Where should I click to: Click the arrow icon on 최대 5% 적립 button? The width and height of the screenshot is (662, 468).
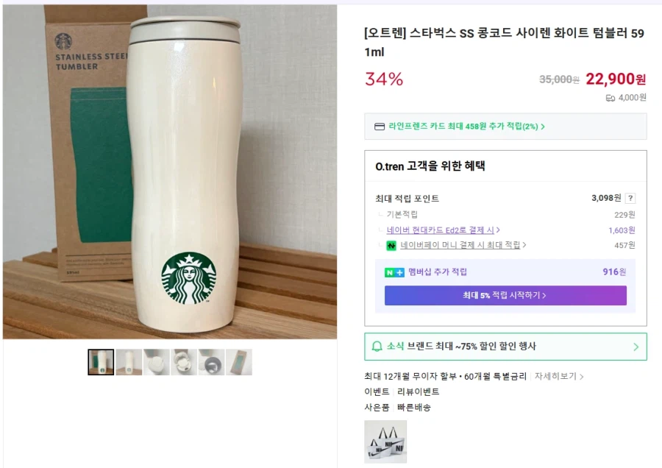pyautogui.click(x=546, y=295)
